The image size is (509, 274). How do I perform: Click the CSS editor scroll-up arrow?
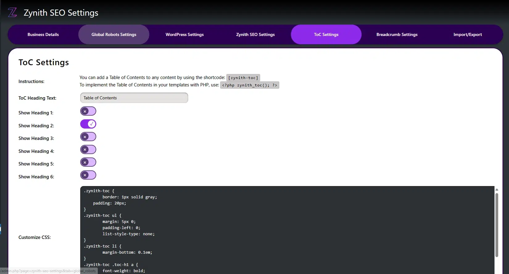497,189
